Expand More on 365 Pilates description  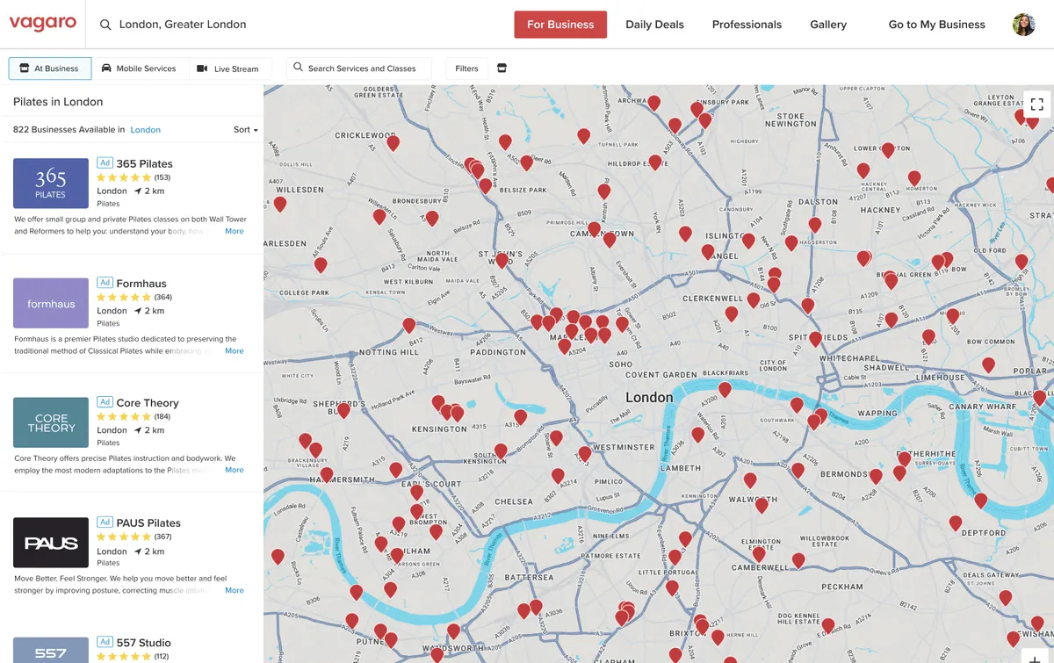pos(234,232)
